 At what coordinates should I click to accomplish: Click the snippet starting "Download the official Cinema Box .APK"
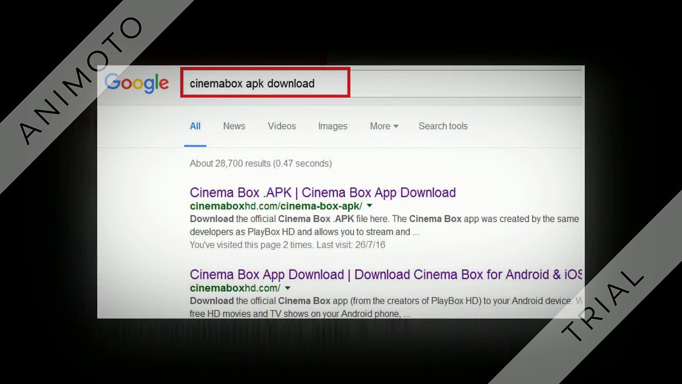384,219
